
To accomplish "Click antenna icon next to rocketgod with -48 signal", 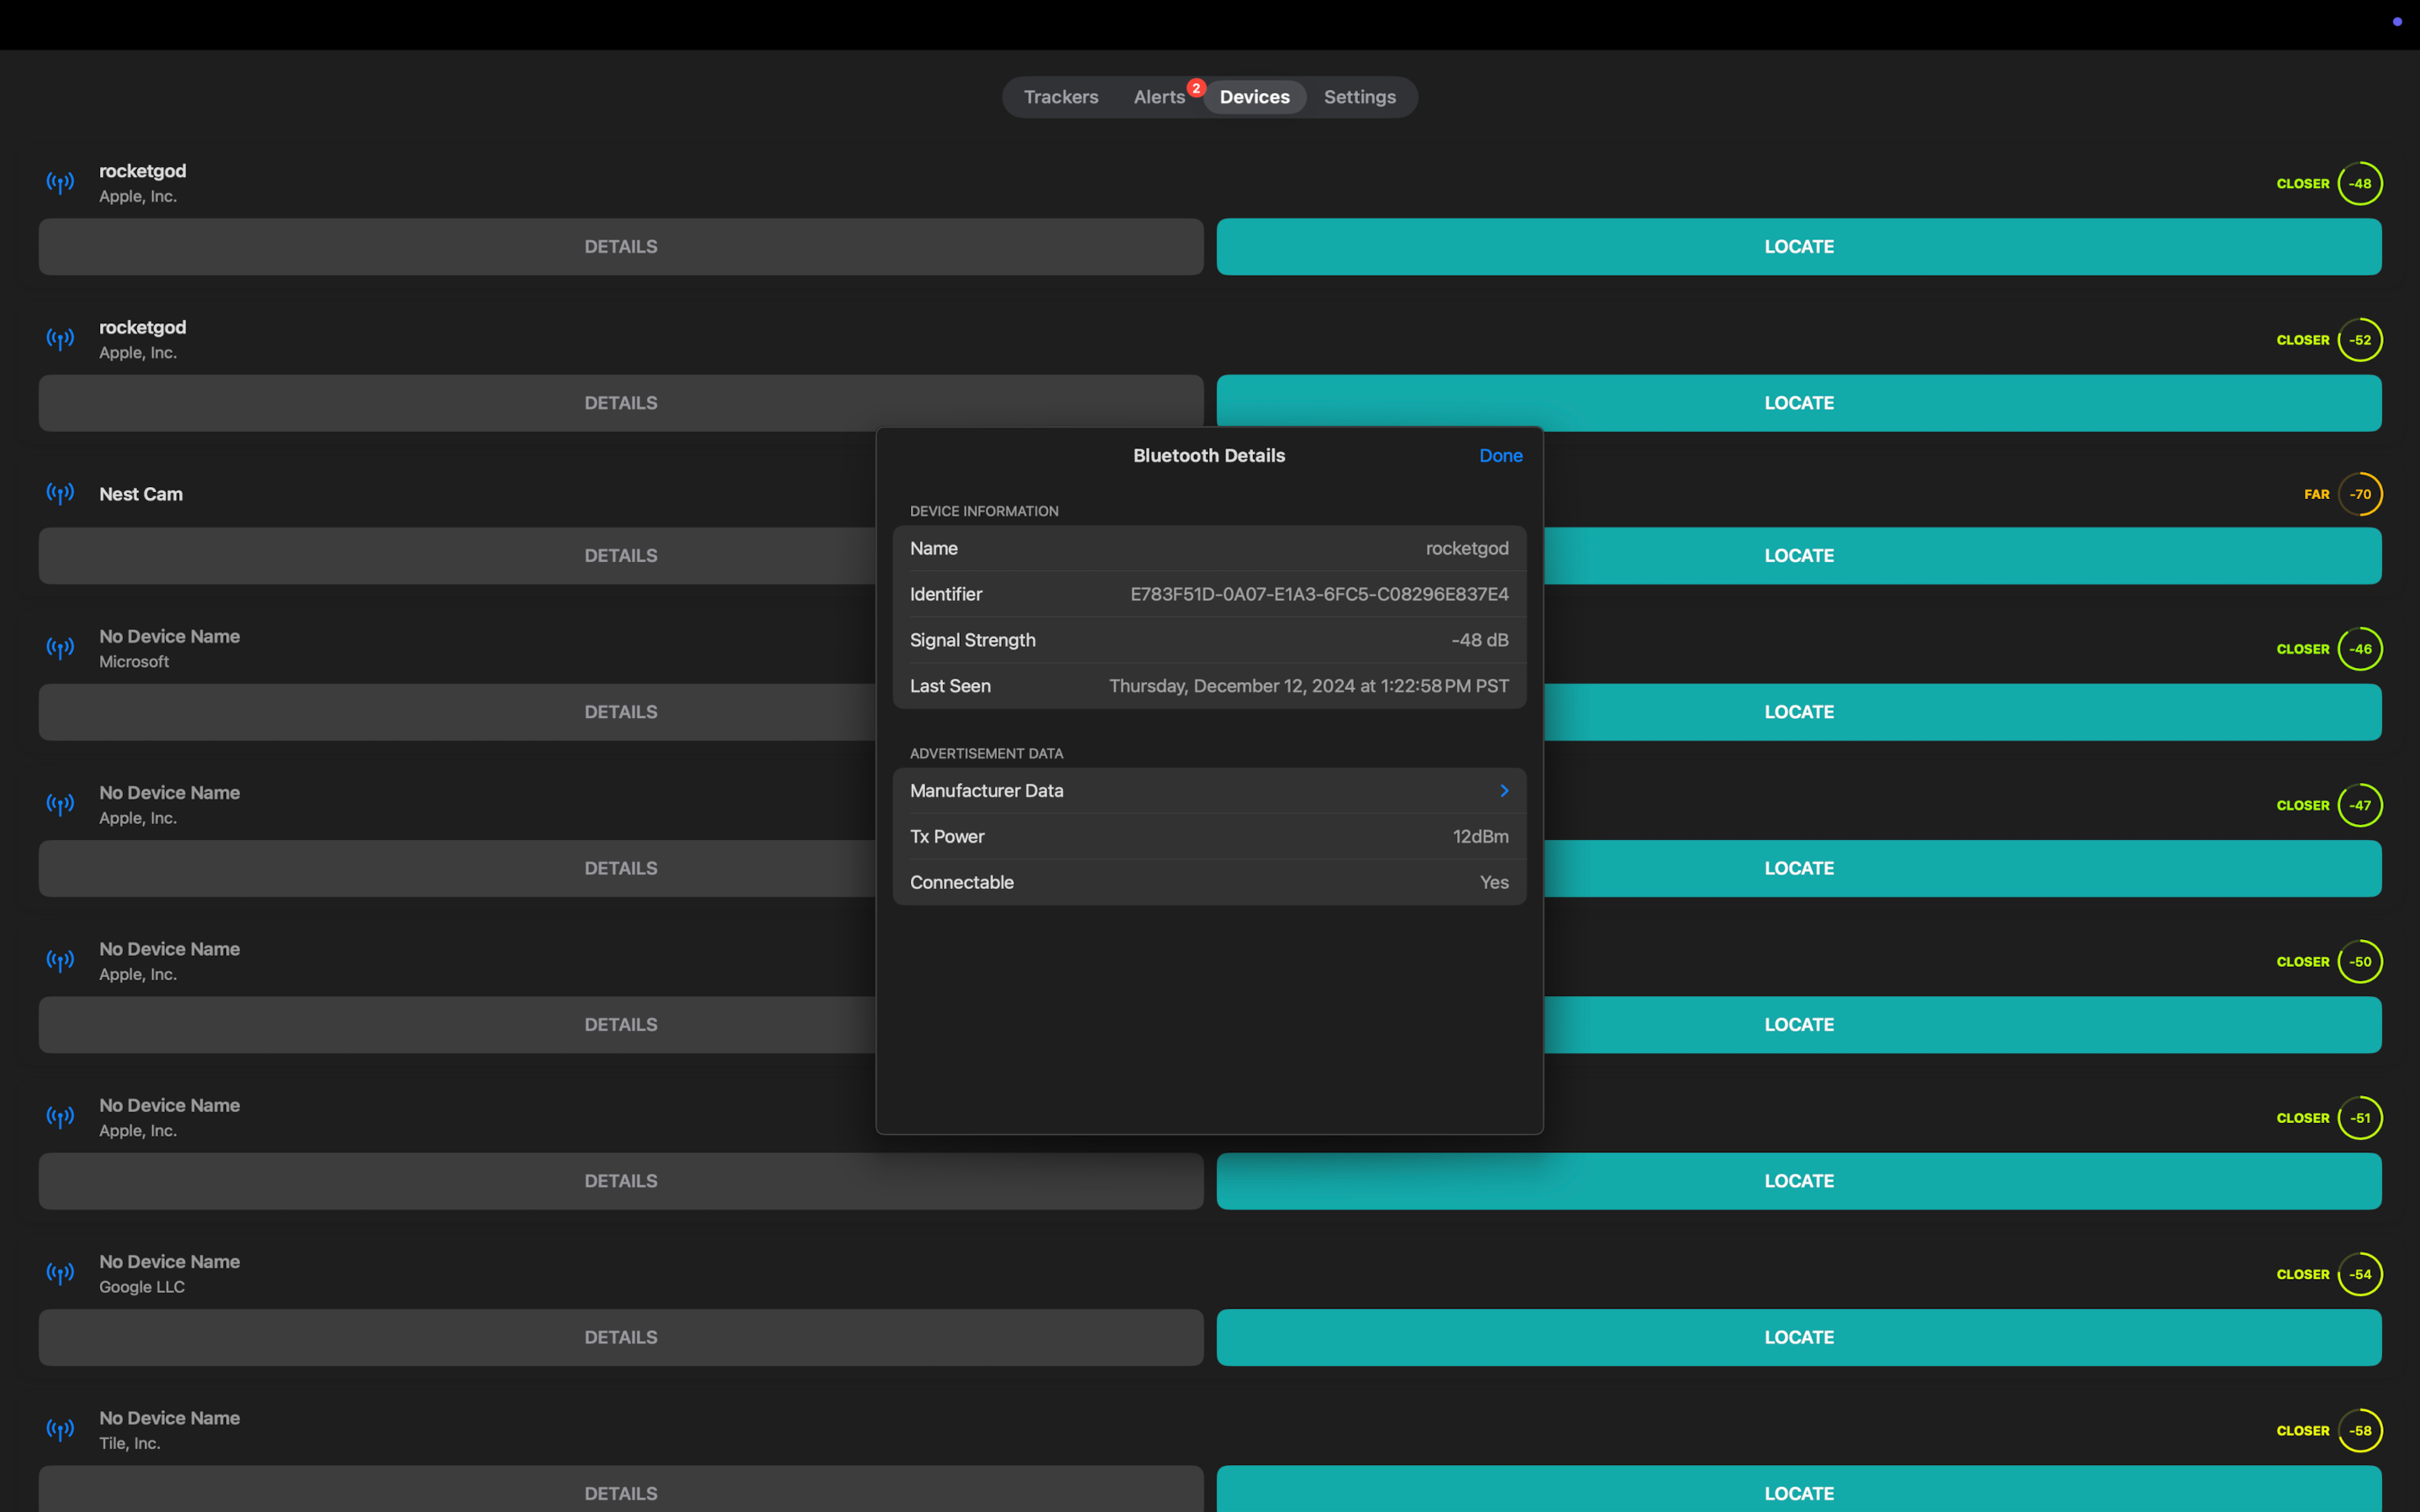I will (60, 183).
